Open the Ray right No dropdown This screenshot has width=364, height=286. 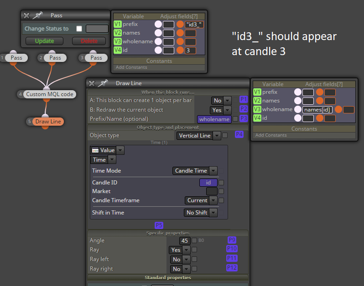pos(180,269)
